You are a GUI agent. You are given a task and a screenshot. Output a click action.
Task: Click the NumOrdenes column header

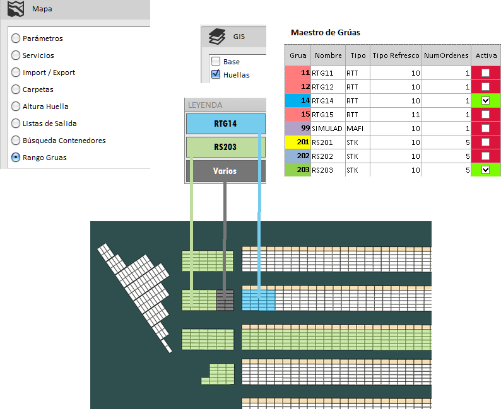(446, 55)
